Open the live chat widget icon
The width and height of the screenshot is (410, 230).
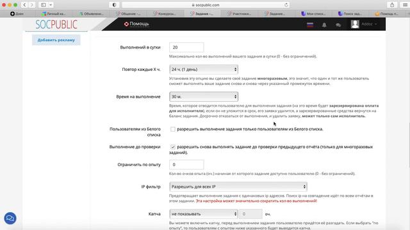[x=10, y=218]
